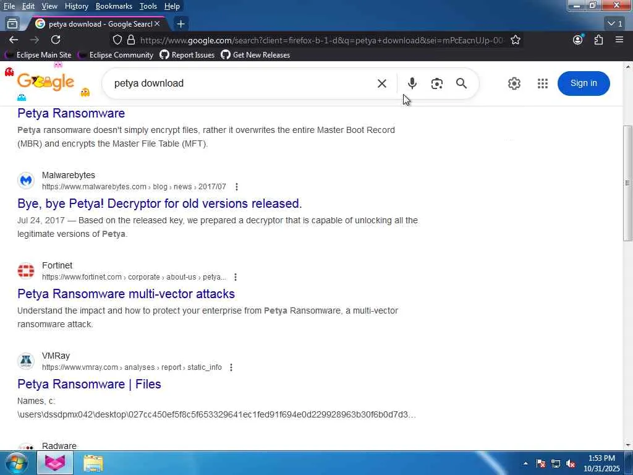The image size is (633, 475).
Task: Click the tracking protection shield icon
Action: (x=117, y=40)
